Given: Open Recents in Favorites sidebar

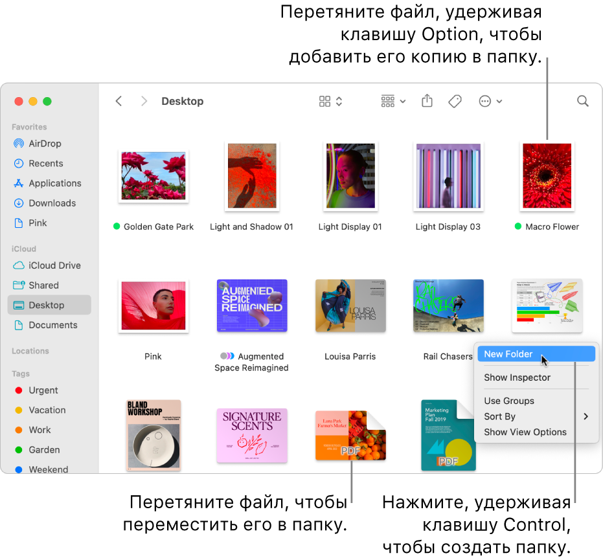Looking at the screenshot, I should point(45,164).
